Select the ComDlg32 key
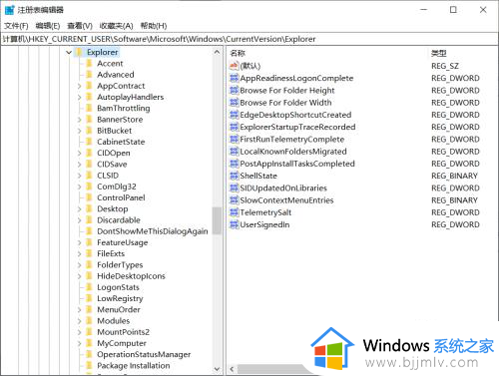499x376 pixels. coord(117,187)
